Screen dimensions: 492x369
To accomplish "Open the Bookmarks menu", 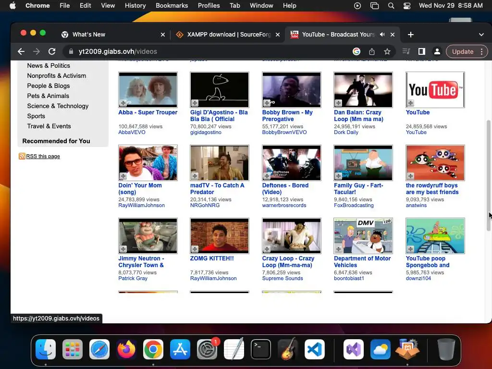I will click(x=172, y=6).
